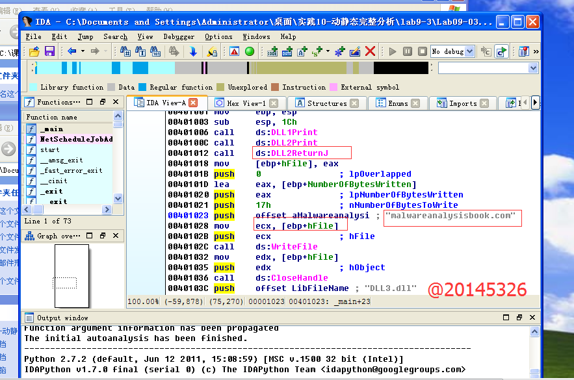The image size is (574, 380).
Task: Select the _main function entry
Action: (51, 129)
